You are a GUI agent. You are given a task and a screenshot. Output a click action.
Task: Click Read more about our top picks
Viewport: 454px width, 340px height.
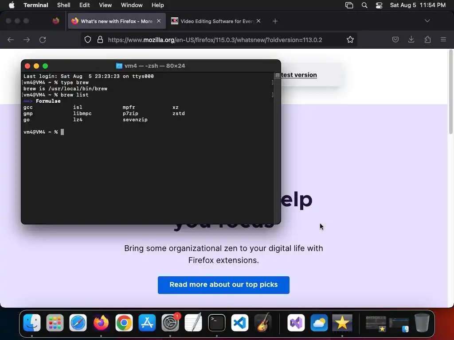tap(223, 285)
